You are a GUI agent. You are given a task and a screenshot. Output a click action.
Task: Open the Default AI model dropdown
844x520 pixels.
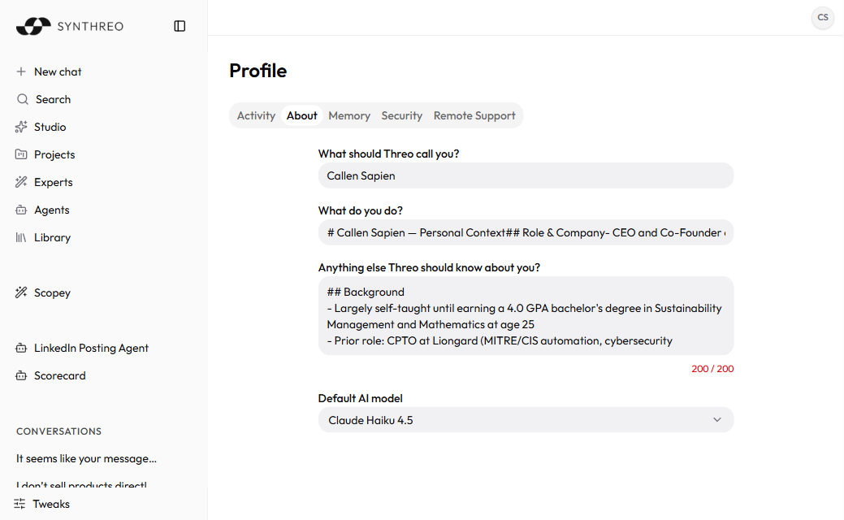[526, 420]
